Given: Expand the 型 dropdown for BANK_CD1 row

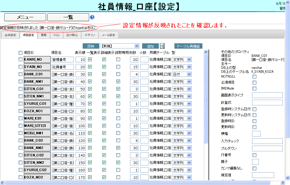Looking at the screenshot, I should pos(182,74).
